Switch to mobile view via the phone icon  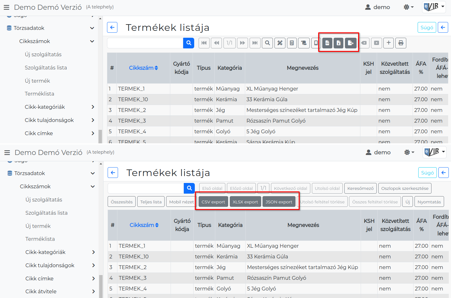[316, 43]
